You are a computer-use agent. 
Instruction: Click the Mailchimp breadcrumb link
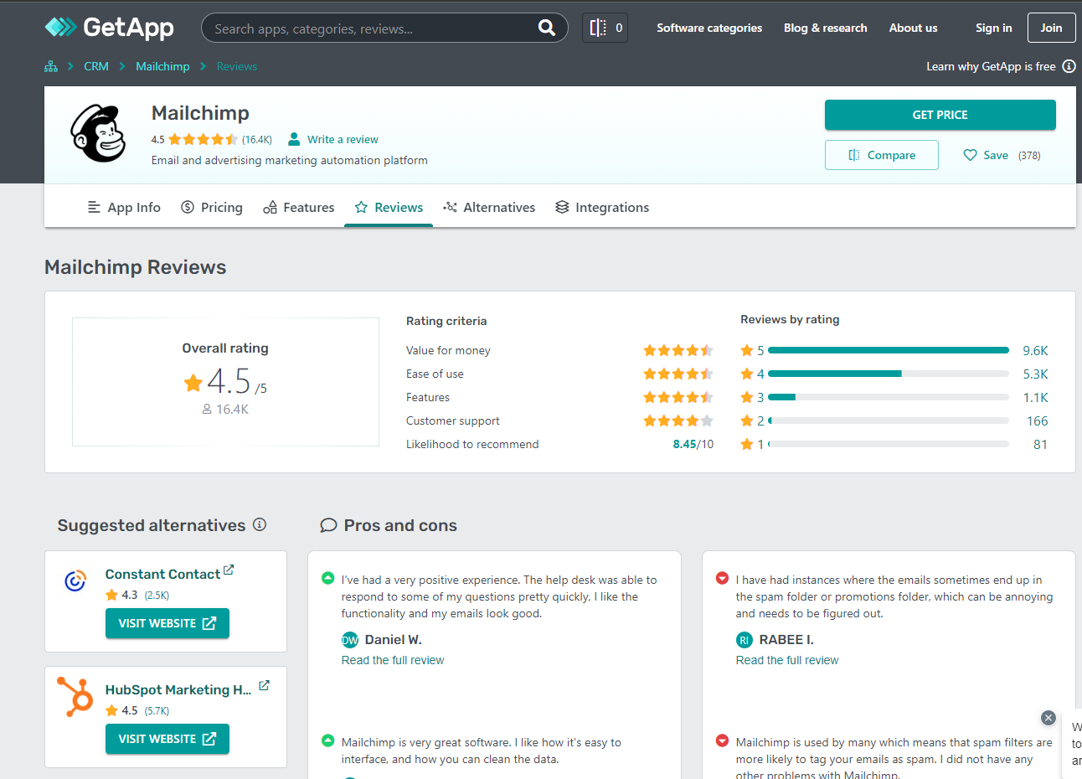coord(162,66)
